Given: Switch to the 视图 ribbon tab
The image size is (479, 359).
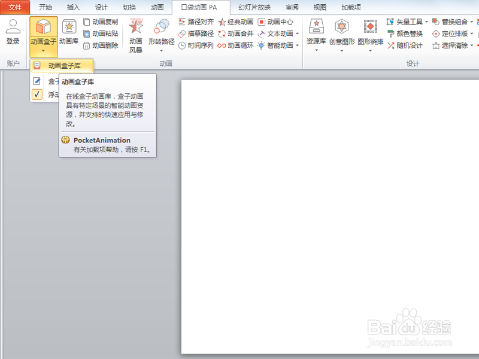Looking at the screenshot, I should point(320,7).
